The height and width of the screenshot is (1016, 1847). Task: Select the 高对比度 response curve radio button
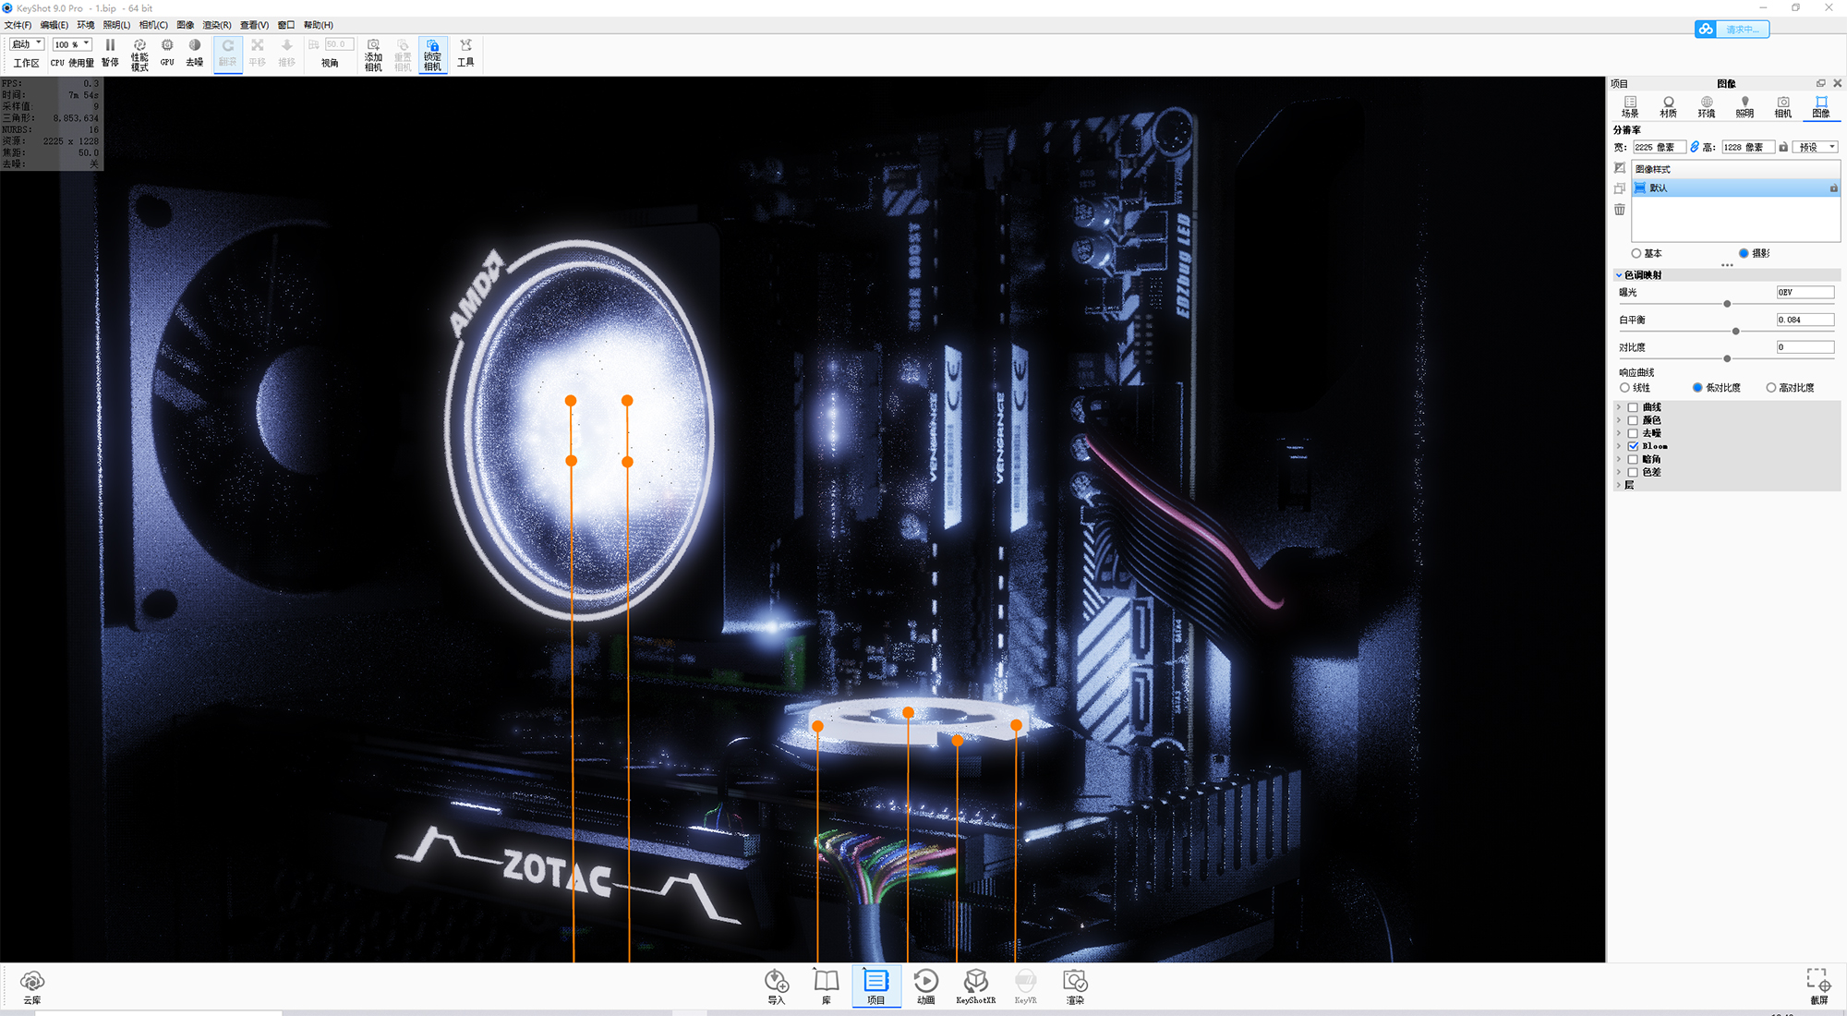point(1769,387)
